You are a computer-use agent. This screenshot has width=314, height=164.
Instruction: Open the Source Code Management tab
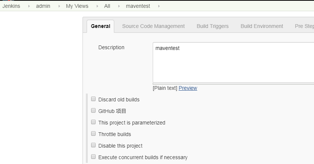[153, 26]
